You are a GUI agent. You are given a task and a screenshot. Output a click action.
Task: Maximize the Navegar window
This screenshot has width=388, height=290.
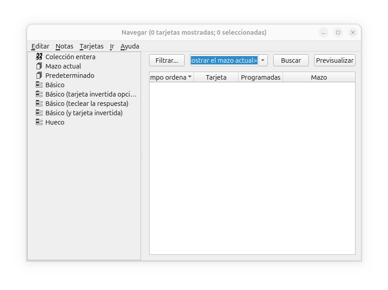click(x=338, y=32)
